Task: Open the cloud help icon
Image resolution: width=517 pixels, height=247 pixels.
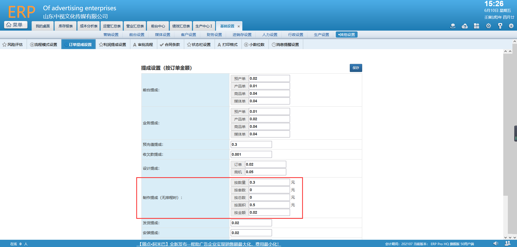Action: pos(464,26)
